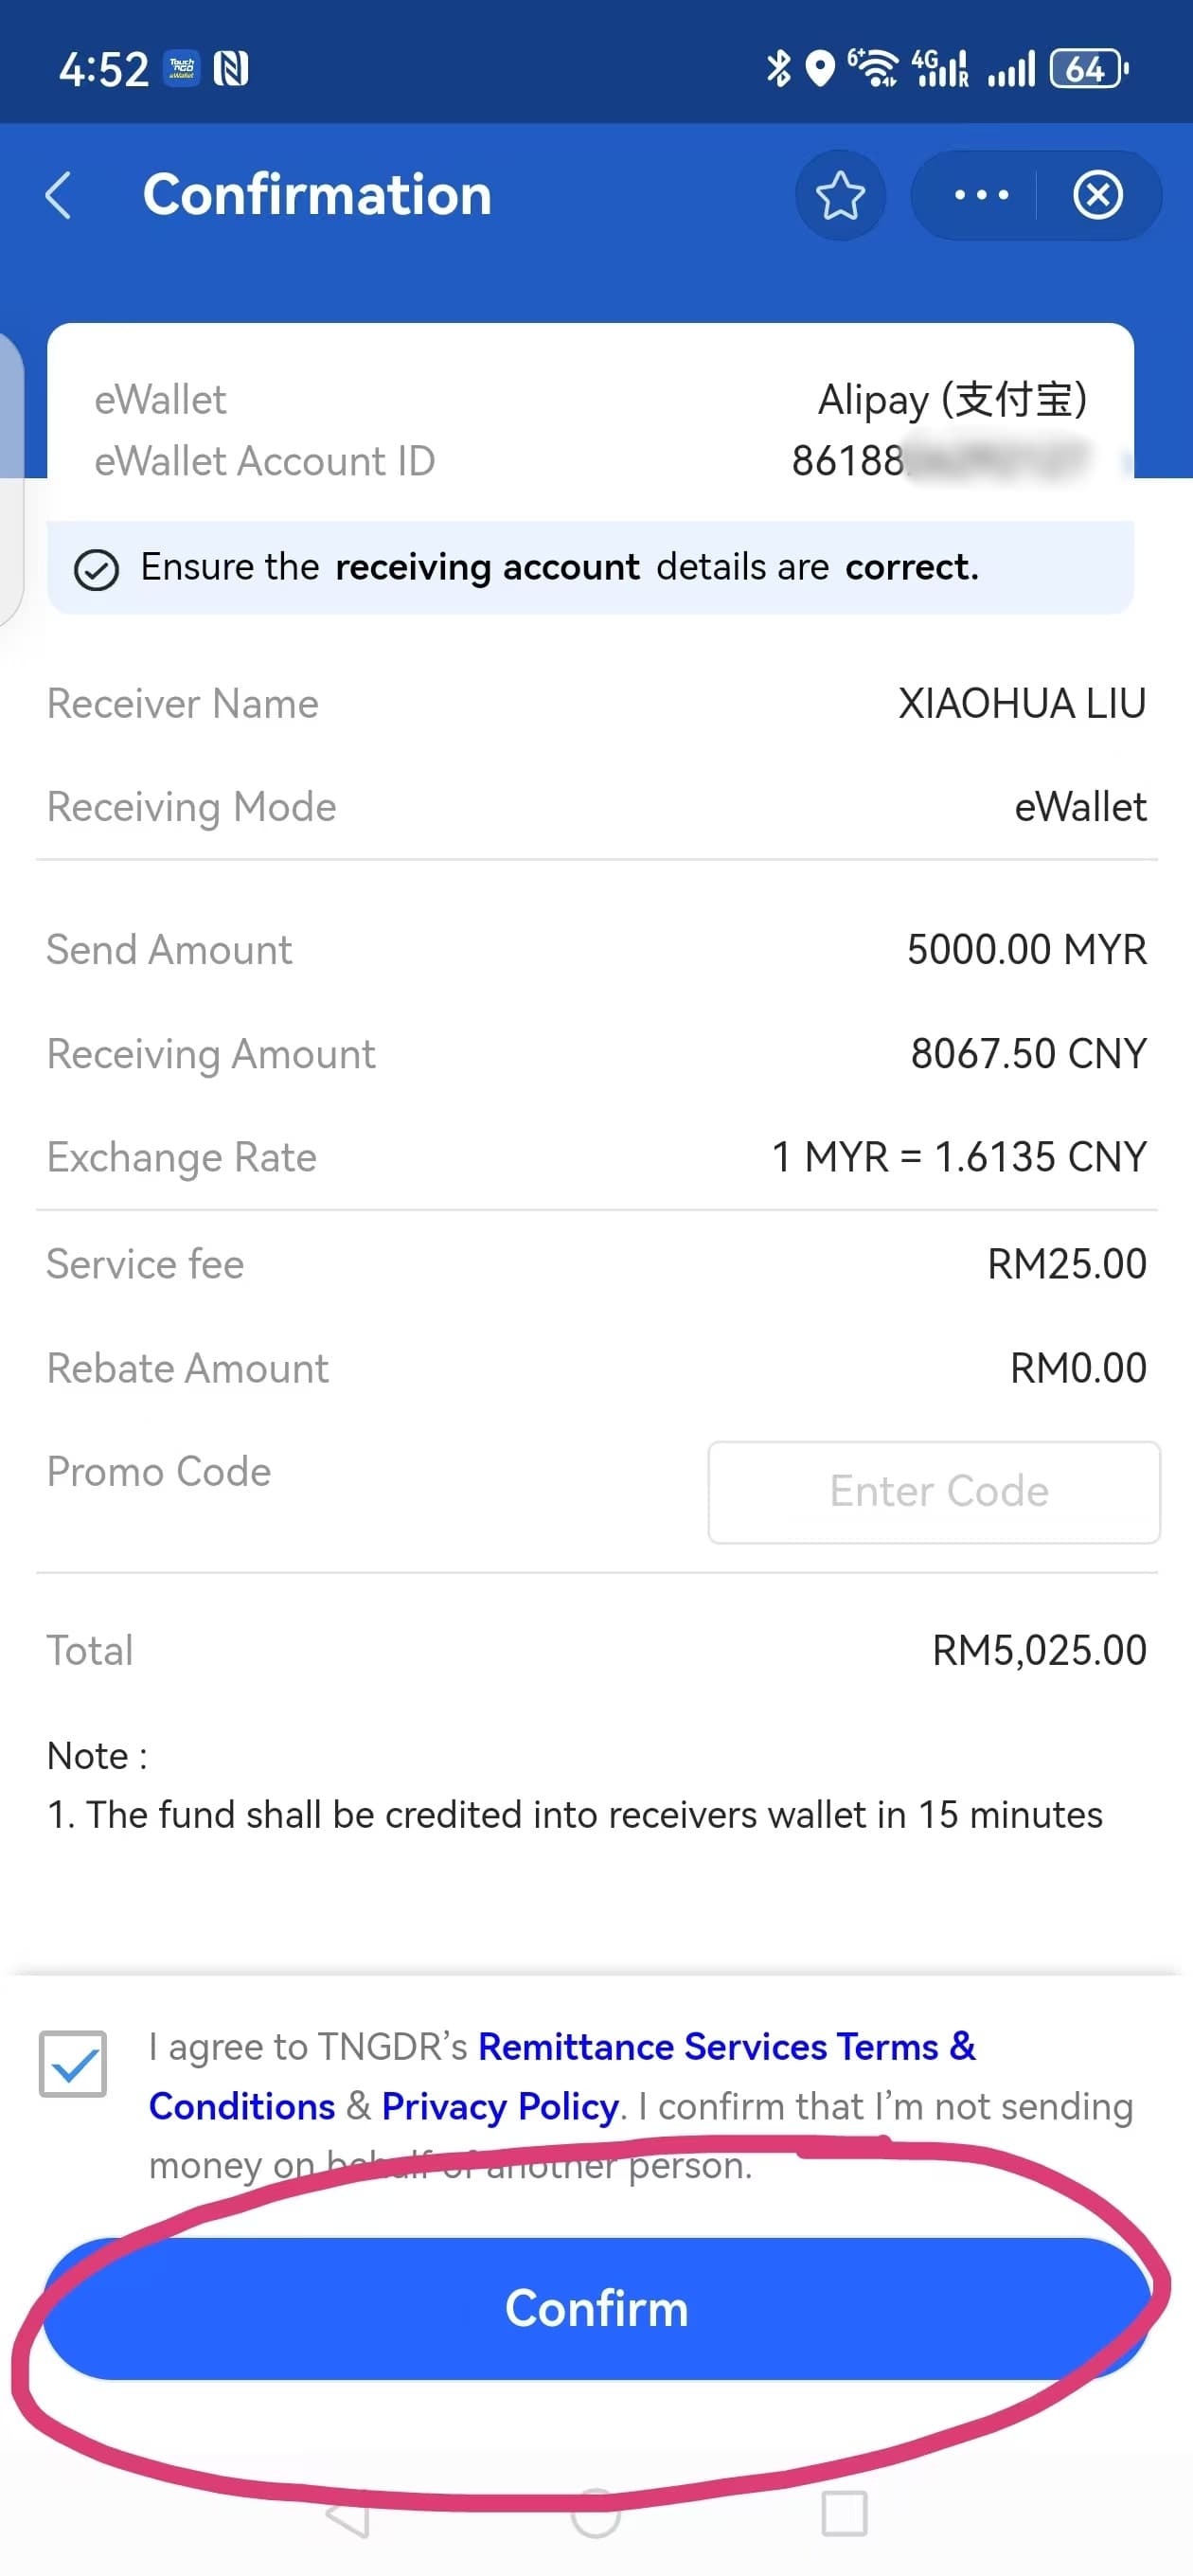This screenshot has height=2576, width=1193.
Task: Tap the back arrow beside Confirmation
Action: (59, 195)
